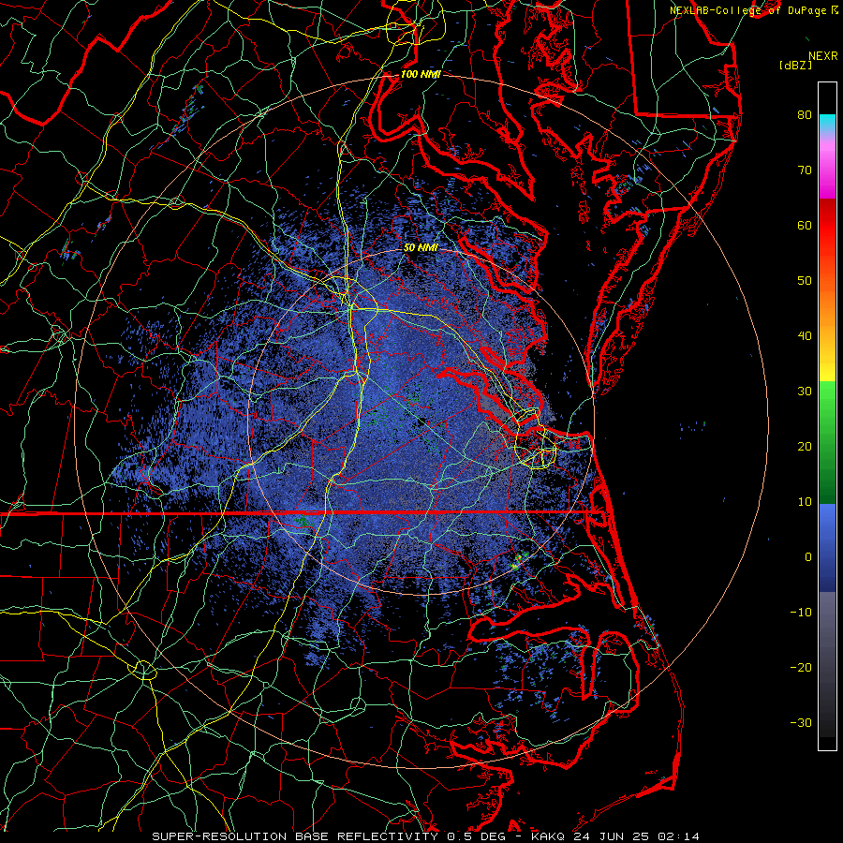843x843 pixels.
Task: Click the green segment of the colorbar
Action: pyautogui.click(x=827, y=442)
